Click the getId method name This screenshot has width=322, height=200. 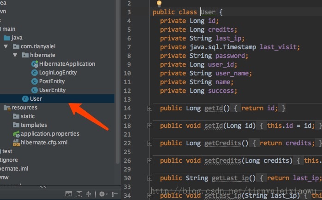214,108
